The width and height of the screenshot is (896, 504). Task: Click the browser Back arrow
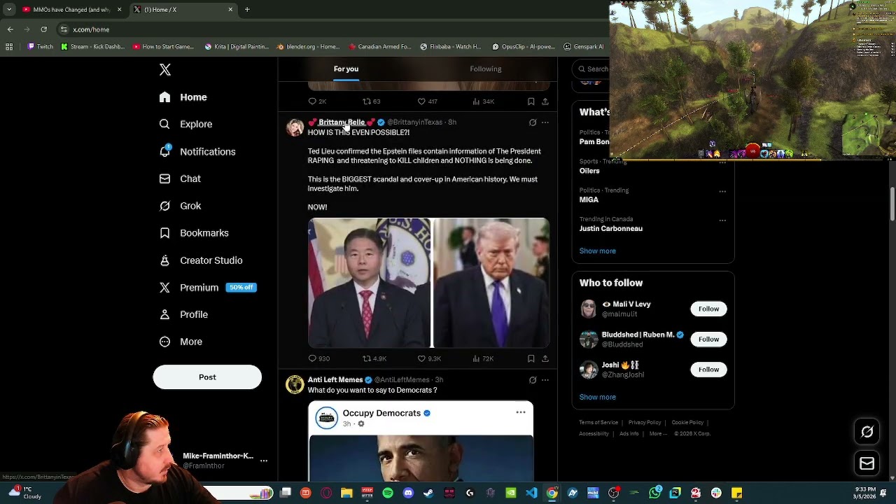click(10, 29)
